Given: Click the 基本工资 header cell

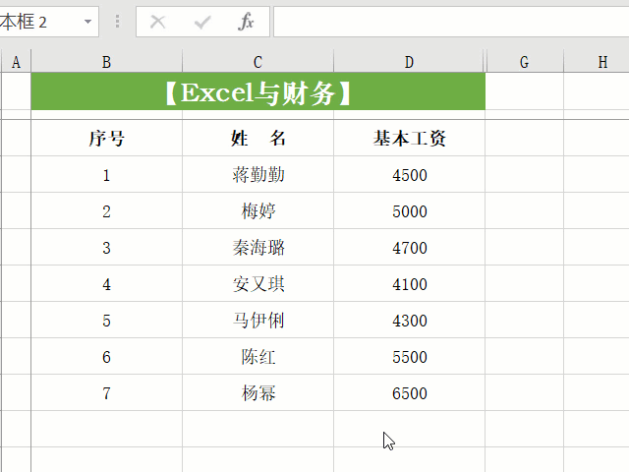Looking at the screenshot, I should click(x=409, y=138).
